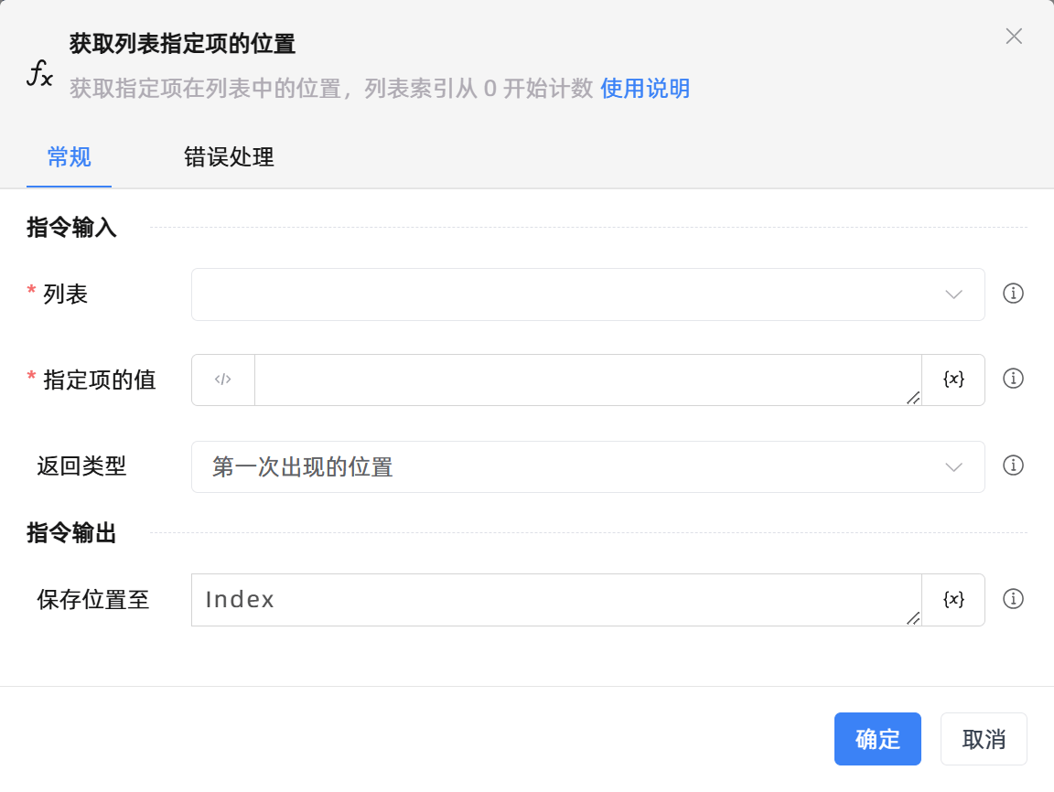The image size is (1054, 792).
Task: Click the 保存位置至 Index field
Action: pyautogui.click(x=554, y=600)
